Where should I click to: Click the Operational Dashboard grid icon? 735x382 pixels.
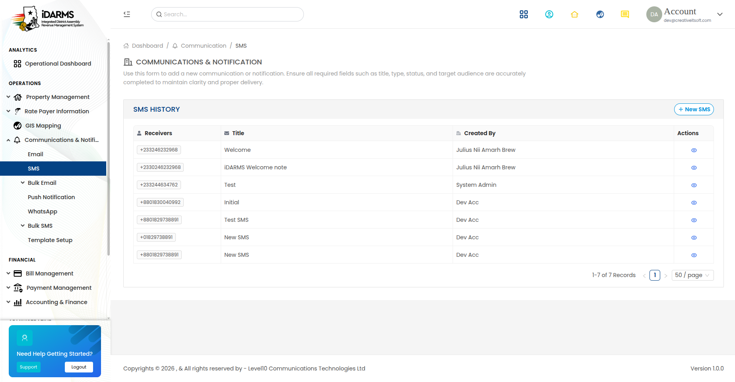pyautogui.click(x=17, y=64)
